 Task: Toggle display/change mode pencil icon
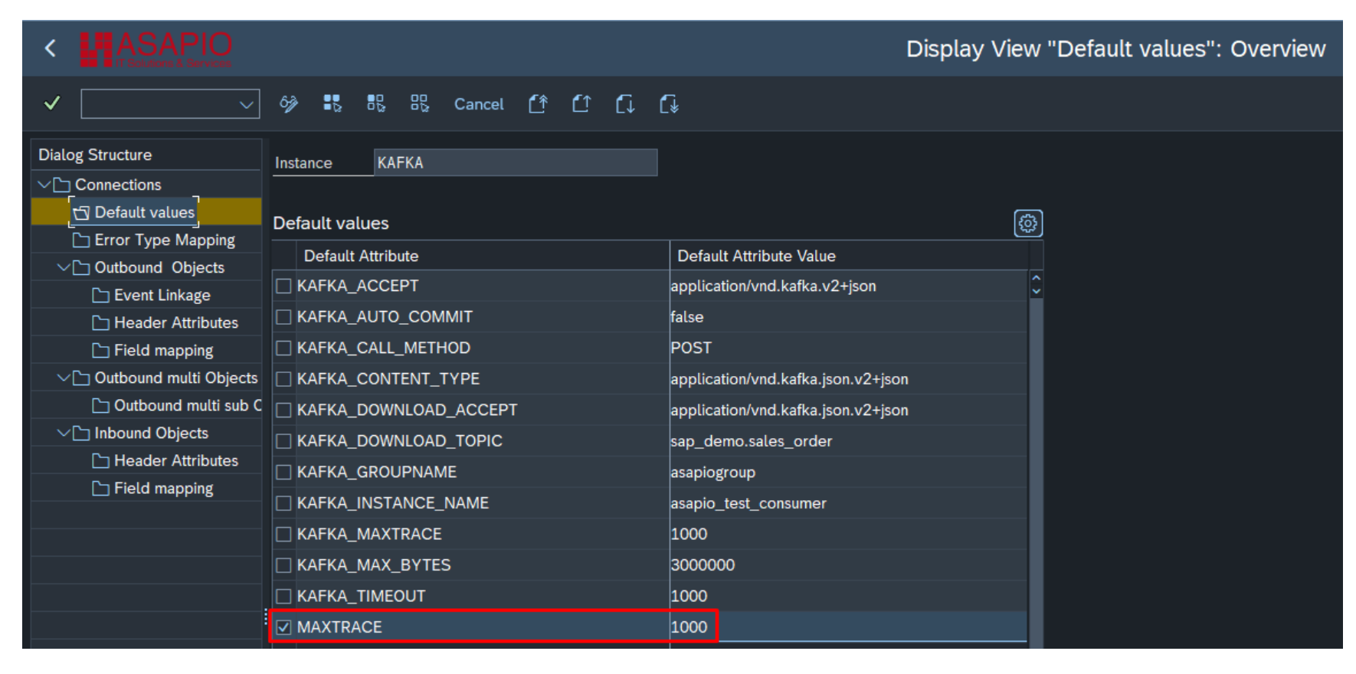coord(289,103)
